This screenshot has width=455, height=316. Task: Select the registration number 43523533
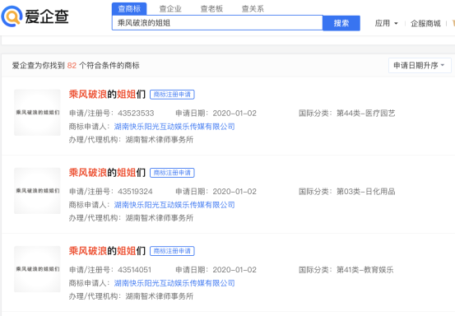(136, 114)
